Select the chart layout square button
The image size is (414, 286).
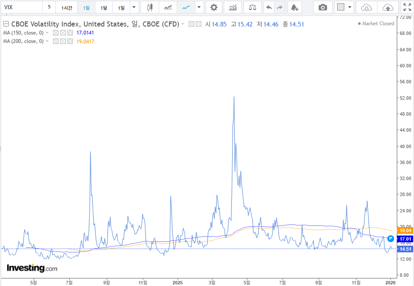pos(341,7)
